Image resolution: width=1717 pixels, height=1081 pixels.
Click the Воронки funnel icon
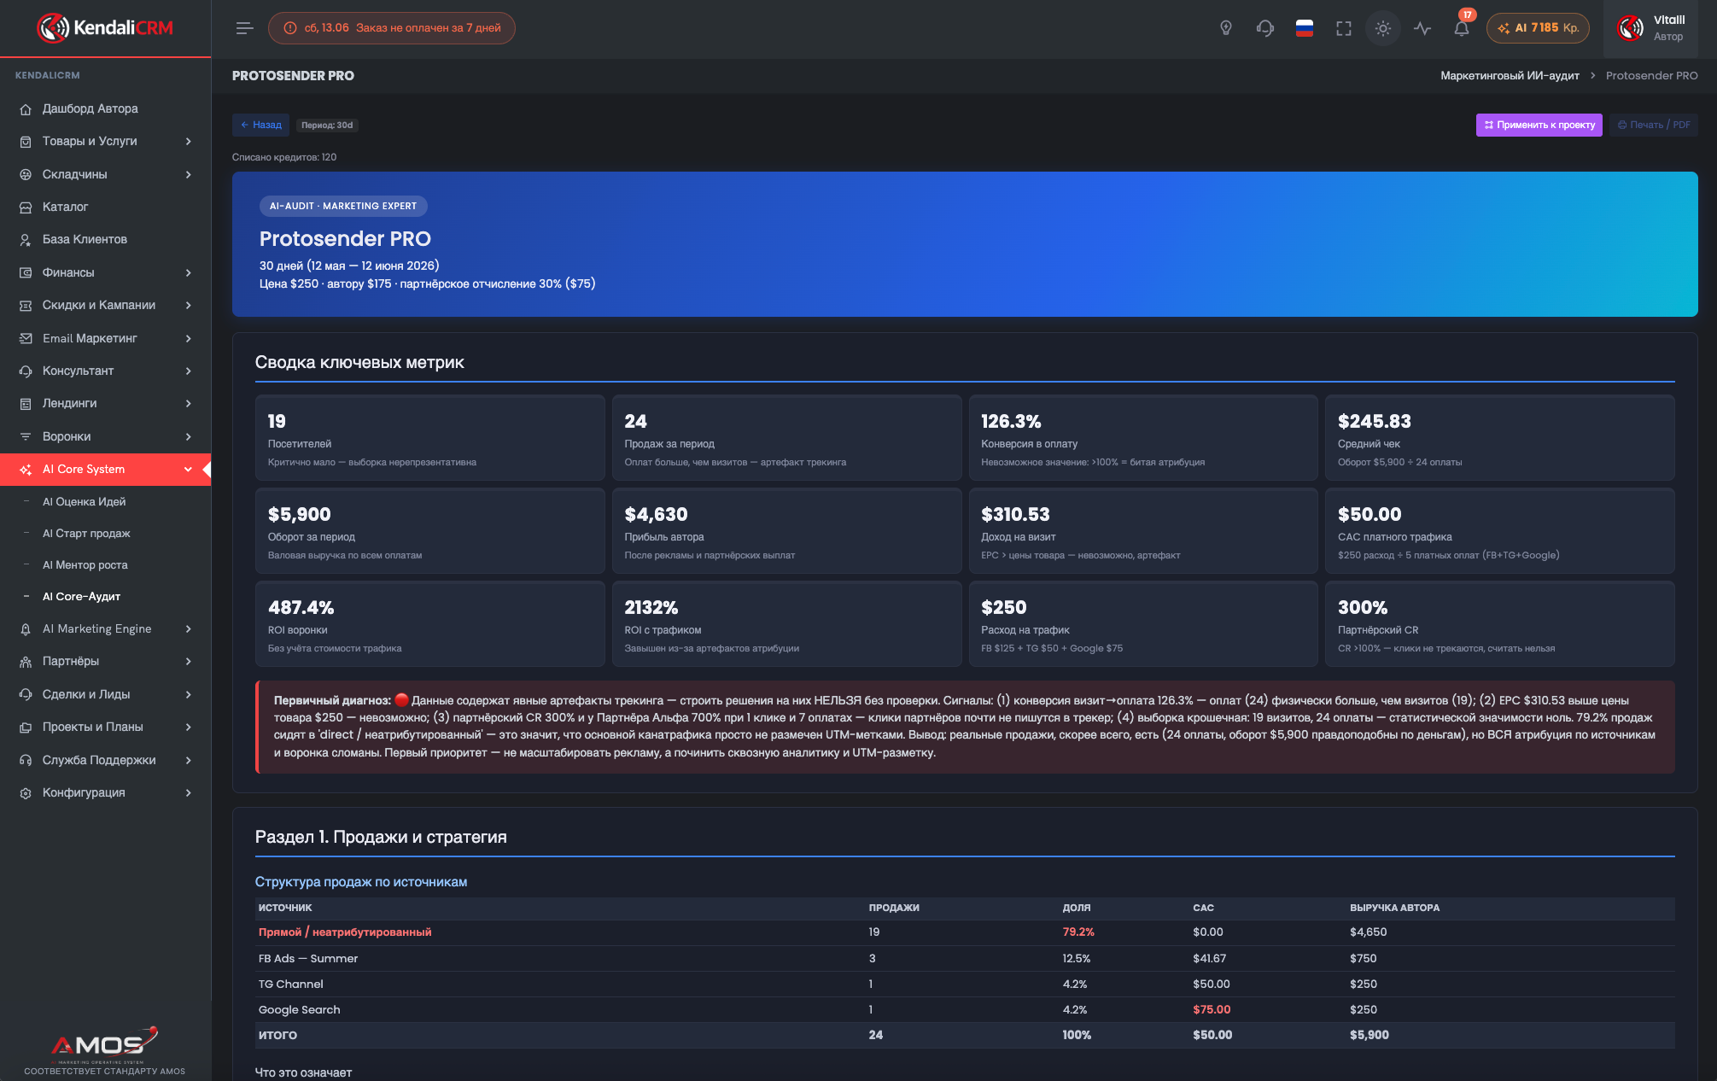26,436
